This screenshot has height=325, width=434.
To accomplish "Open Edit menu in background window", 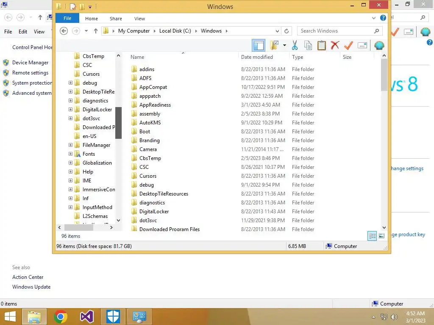I will click(23, 31).
